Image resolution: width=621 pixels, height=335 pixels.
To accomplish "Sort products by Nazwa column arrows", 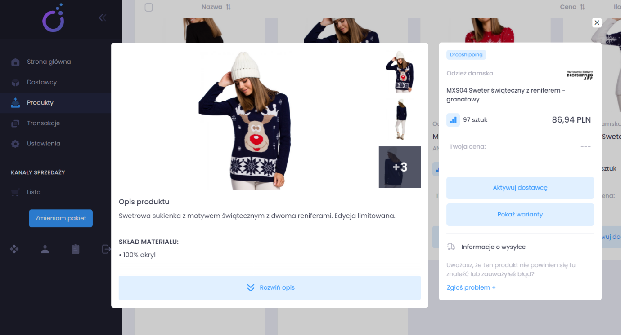I will 228,7.
